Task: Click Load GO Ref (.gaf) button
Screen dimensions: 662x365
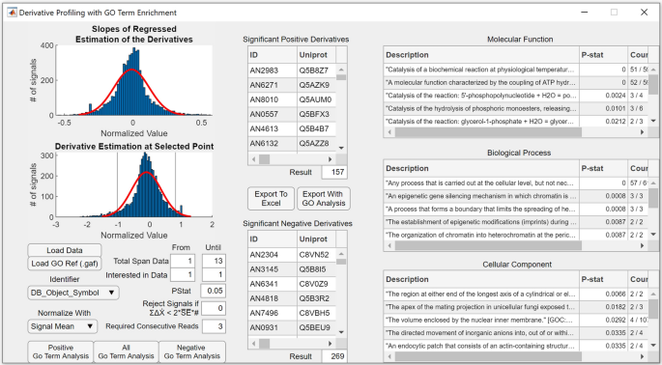Action: [64, 264]
